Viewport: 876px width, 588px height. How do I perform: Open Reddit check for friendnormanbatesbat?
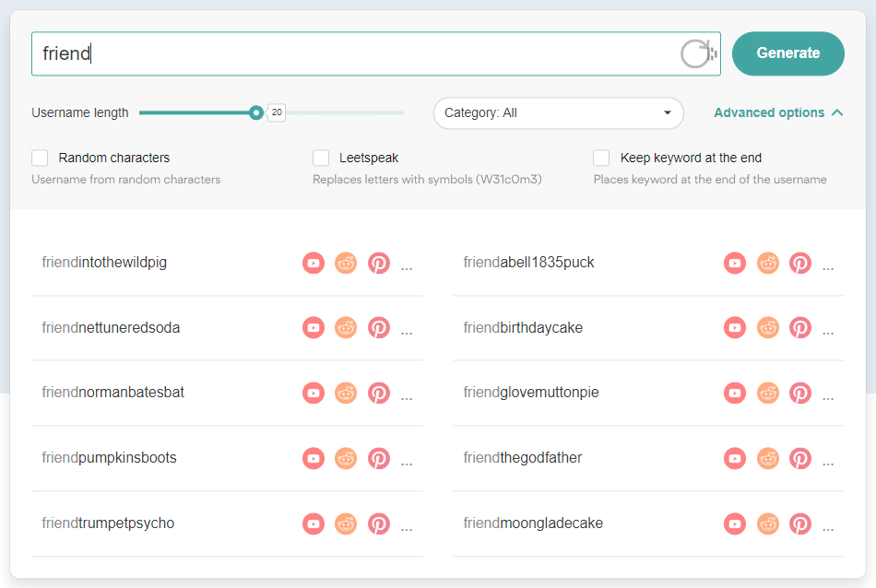pyautogui.click(x=346, y=394)
